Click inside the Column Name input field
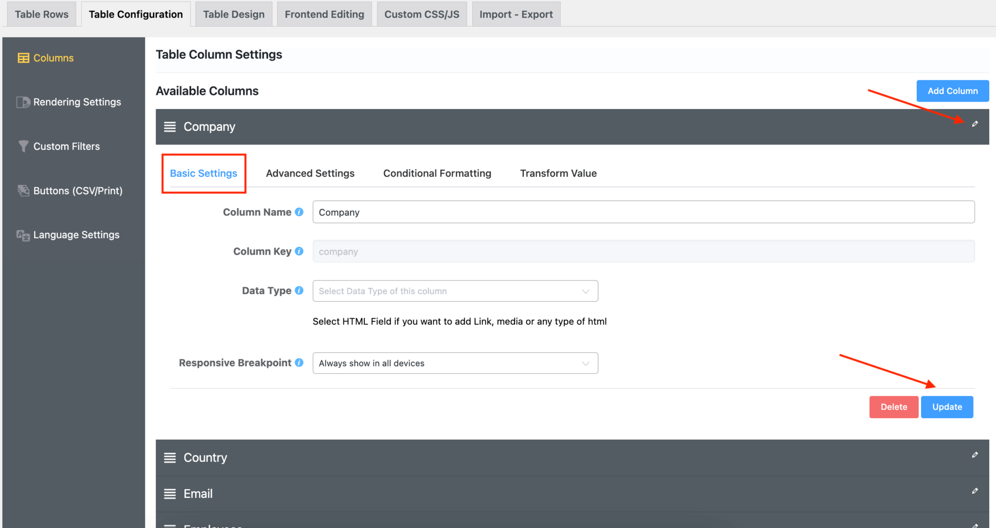The width and height of the screenshot is (996, 528). click(x=486, y=212)
